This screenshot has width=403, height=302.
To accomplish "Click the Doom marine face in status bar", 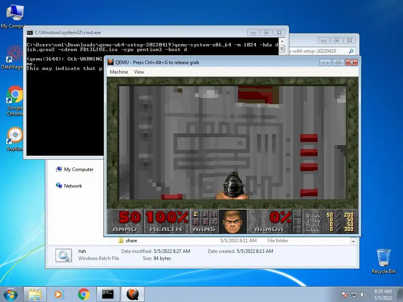I will point(233,221).
